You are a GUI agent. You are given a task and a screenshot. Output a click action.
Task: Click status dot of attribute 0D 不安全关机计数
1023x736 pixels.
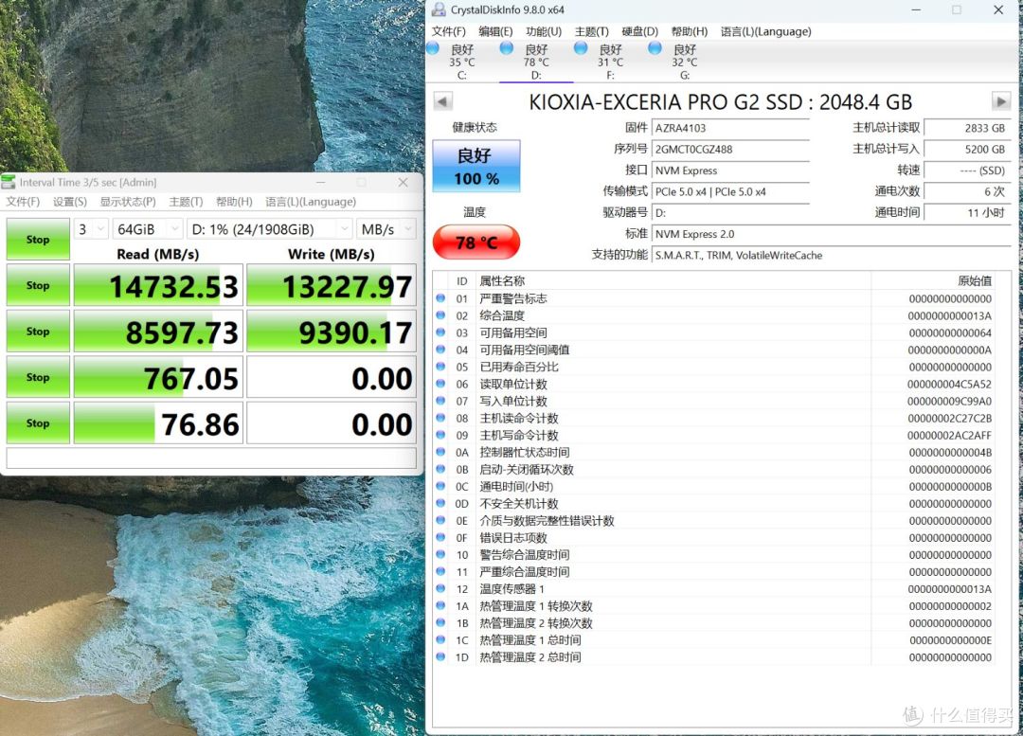coord(440,503)
